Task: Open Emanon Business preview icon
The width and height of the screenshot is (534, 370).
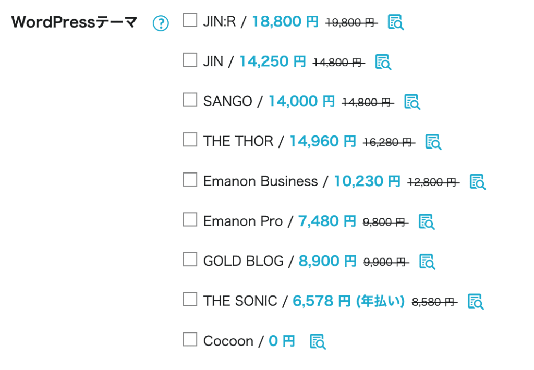Action: 478,182
